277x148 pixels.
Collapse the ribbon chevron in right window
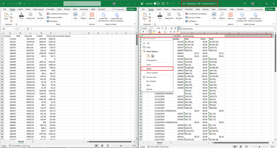tap(274, 24)
